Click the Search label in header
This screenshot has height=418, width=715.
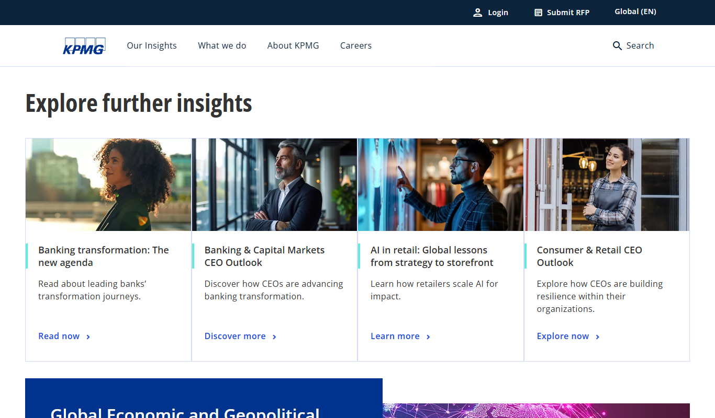tap(640, 45)
